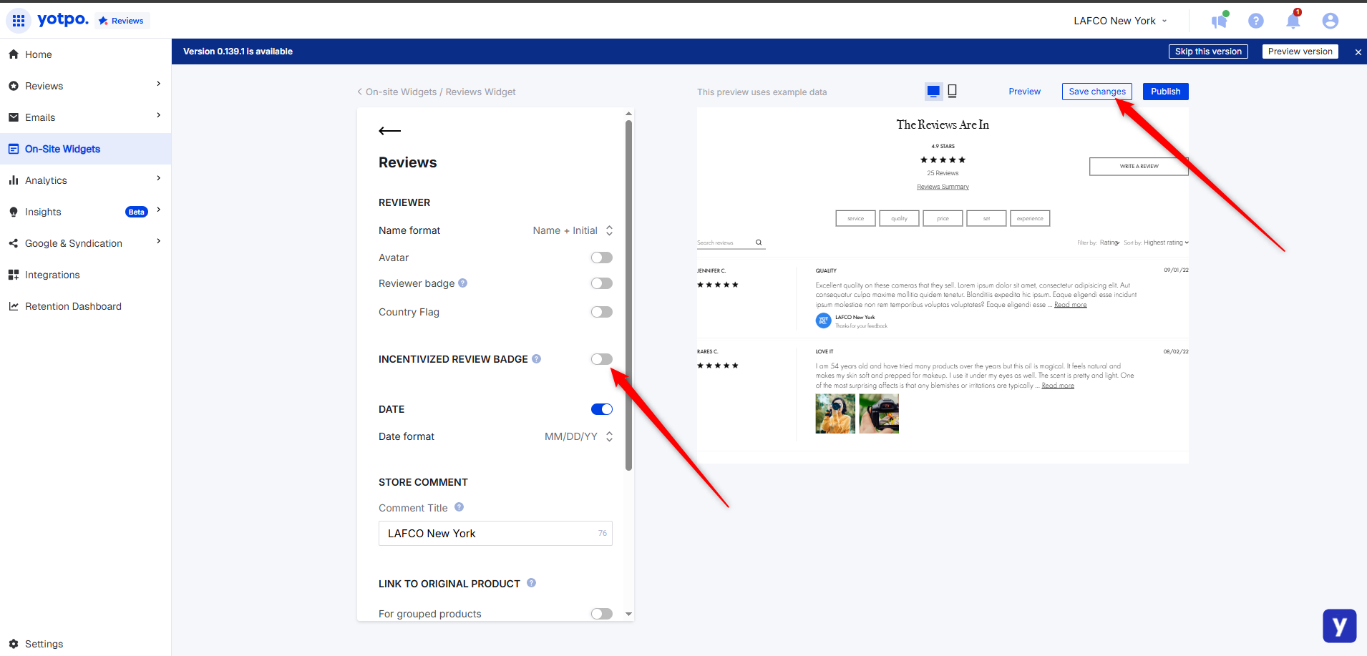Click the settings panel scroll-down arrow
1367x656 pixels.
click(x=628, y=614)
